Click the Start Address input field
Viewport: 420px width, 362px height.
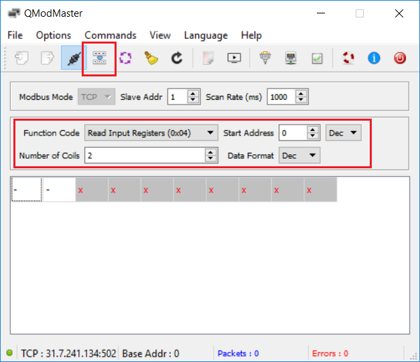(293, 133)
